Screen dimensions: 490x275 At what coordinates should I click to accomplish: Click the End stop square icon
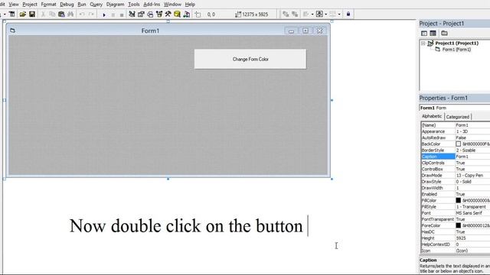122,15
